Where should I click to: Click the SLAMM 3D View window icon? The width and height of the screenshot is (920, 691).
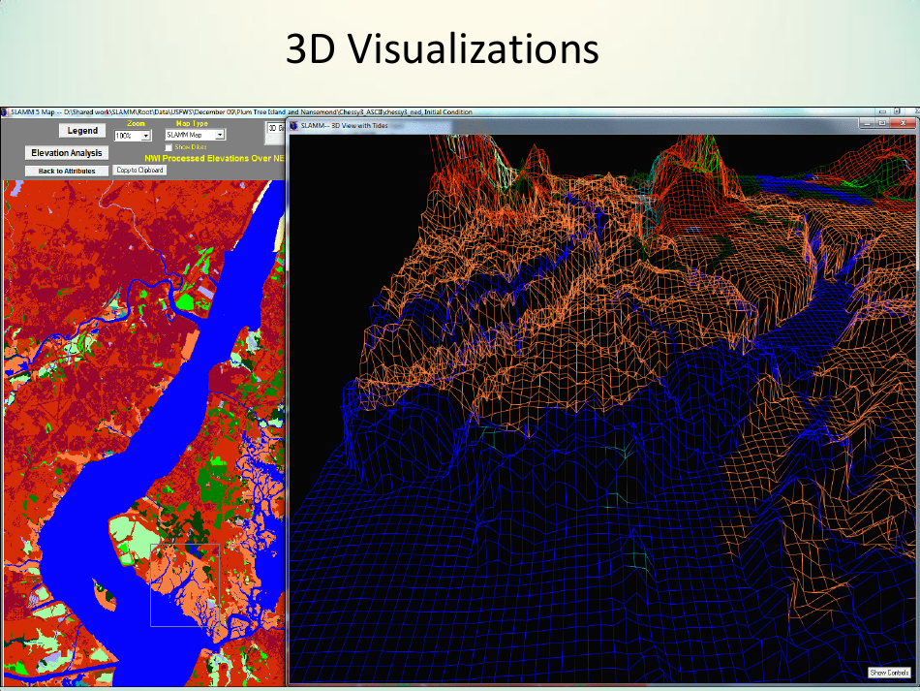pyautogui.click(x=294, y=125)
